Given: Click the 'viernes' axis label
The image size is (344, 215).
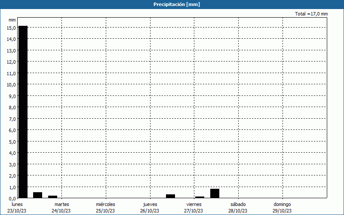Looking at the screenshot, I should point(194,204).
